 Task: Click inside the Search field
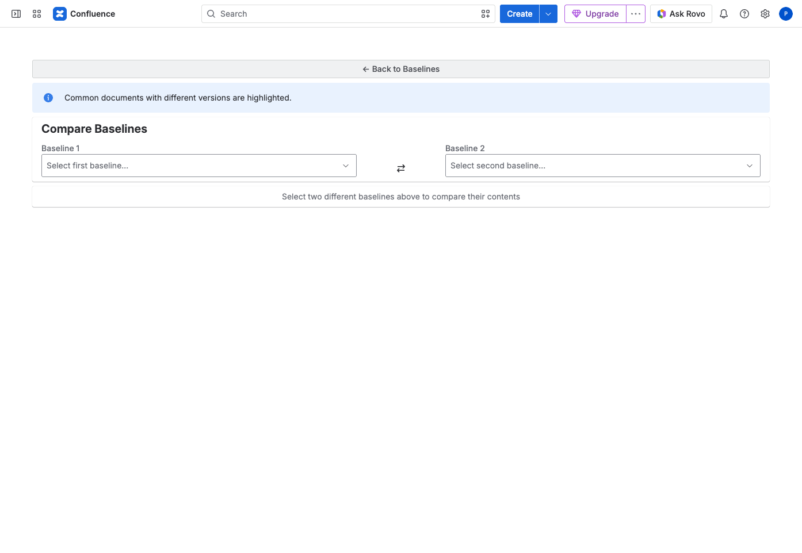(348, 14)
